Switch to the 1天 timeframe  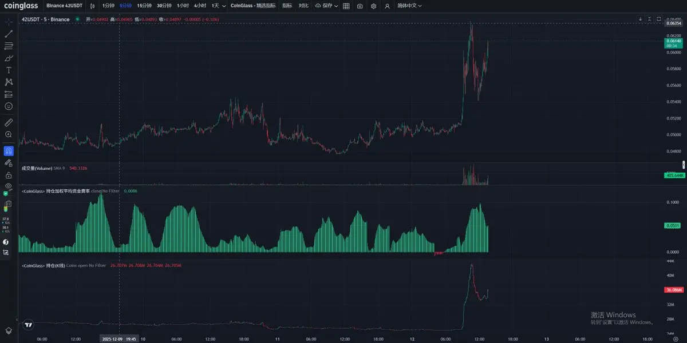click(x=215, y=6)
